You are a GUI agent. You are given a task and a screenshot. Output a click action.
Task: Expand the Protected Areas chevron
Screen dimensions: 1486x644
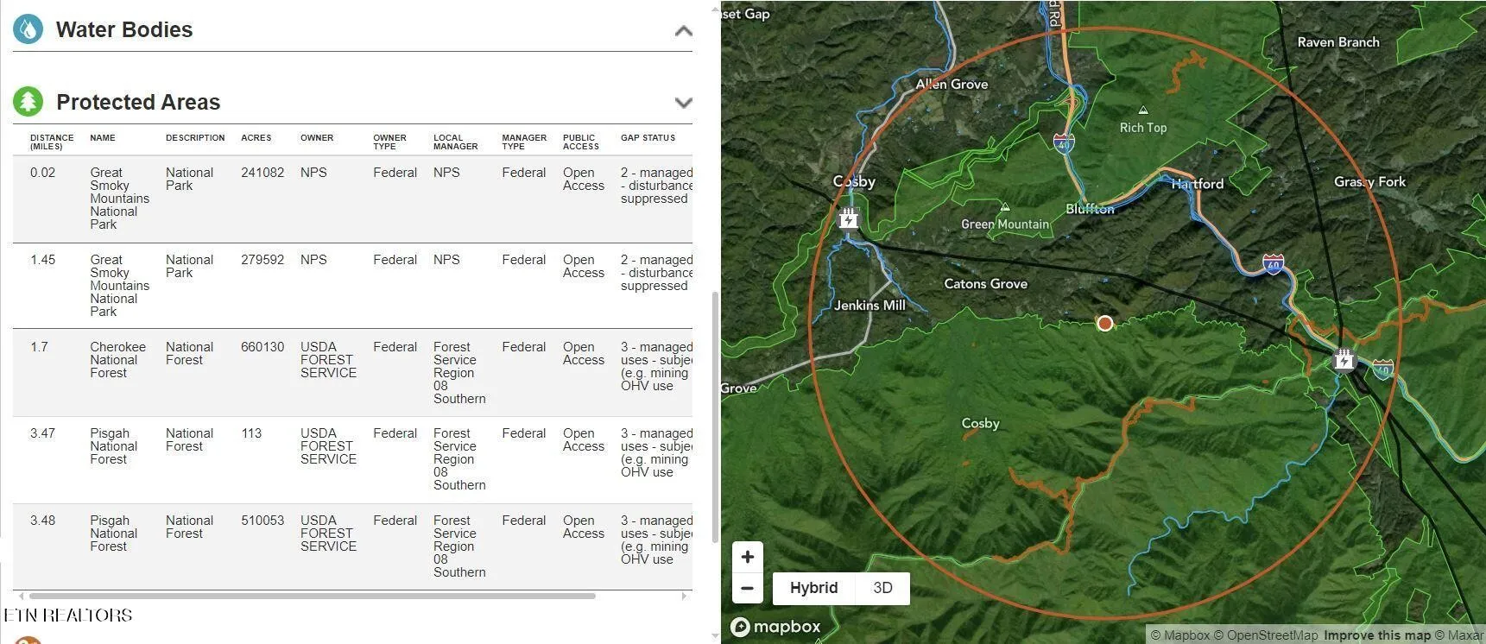coord(683,103)
